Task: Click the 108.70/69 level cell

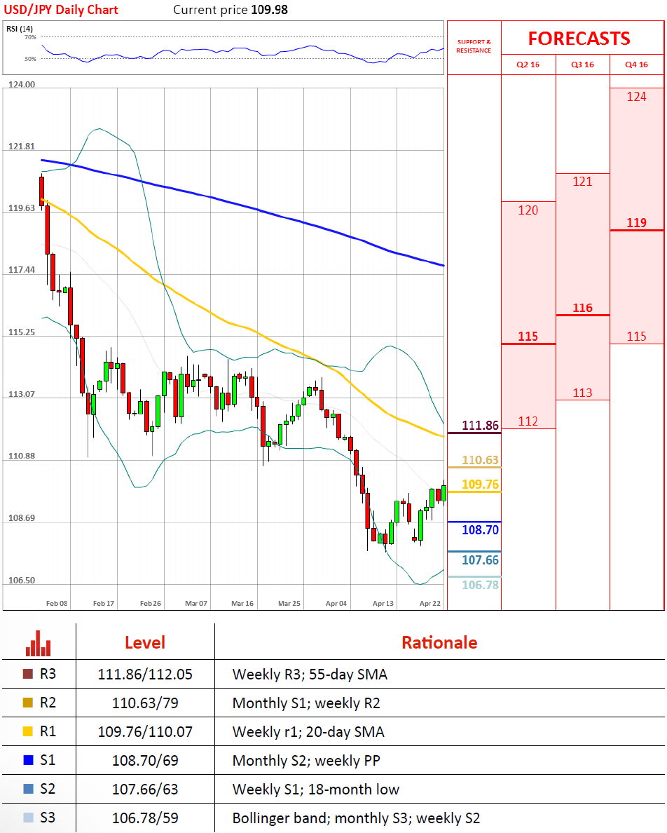Action: [145, 760]
